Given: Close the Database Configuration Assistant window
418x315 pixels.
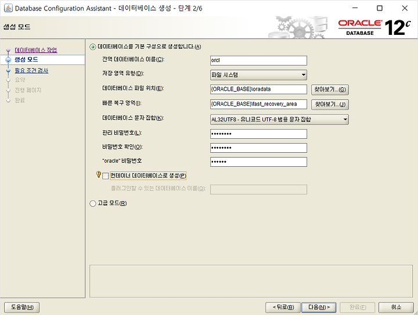Looking at the screenshot, I should (x=405, y=8).
